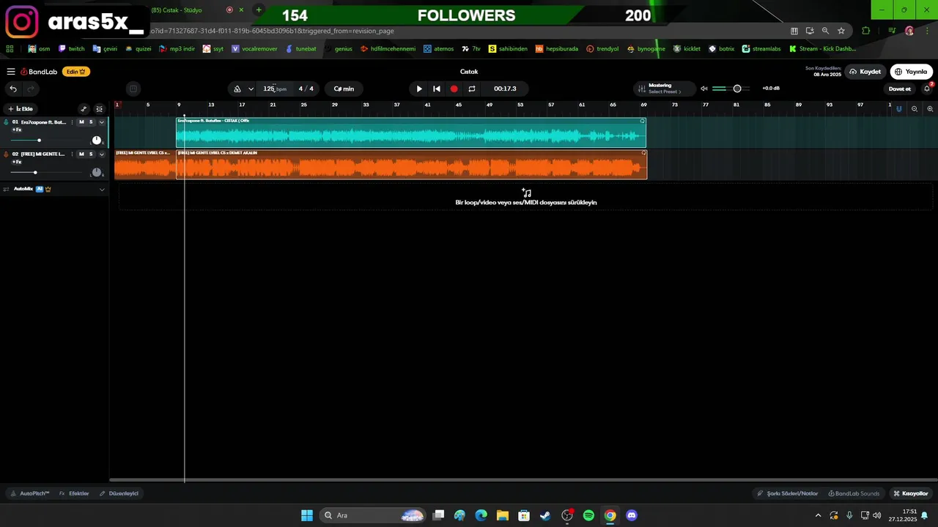Open the BandLab hamburger menu
Screen dimensions: 938x527
(x=11, y=72)
